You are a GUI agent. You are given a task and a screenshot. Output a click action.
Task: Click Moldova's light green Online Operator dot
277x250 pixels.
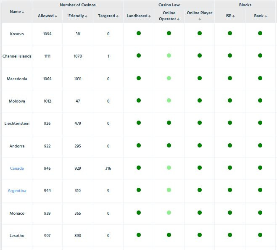tap(169, 100)
